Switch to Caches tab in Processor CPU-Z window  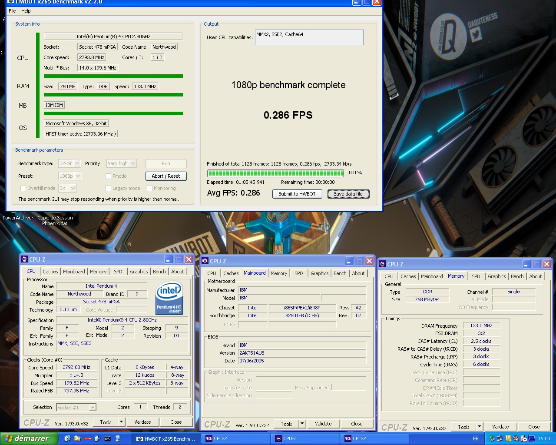(x=50, y=272)
